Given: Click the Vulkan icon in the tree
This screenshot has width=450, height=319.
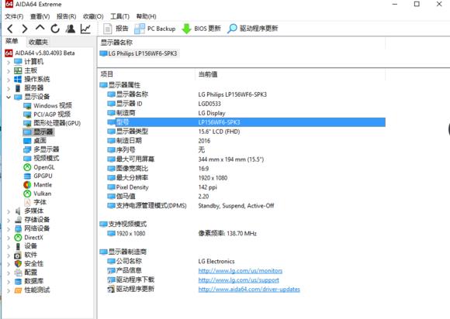Looking at the screenshot, I should pyautogui.click(x=27, y=194).
